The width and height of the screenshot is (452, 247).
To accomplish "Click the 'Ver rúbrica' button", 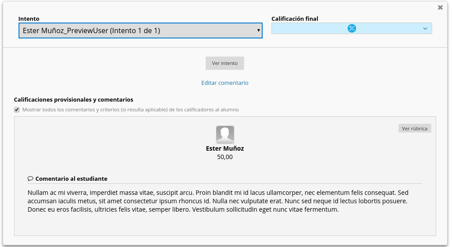I will click(414, 129).
